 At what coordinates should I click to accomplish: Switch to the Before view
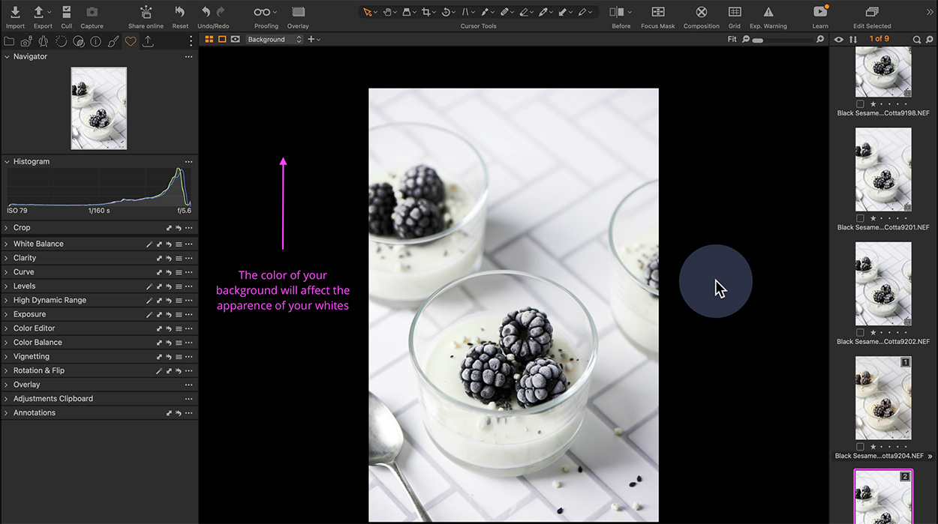(617, 11)
